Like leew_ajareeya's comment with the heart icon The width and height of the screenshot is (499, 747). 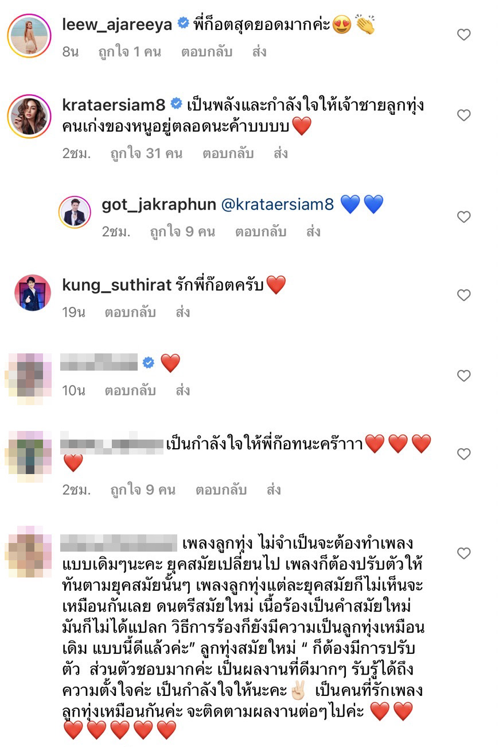point(463,34)
